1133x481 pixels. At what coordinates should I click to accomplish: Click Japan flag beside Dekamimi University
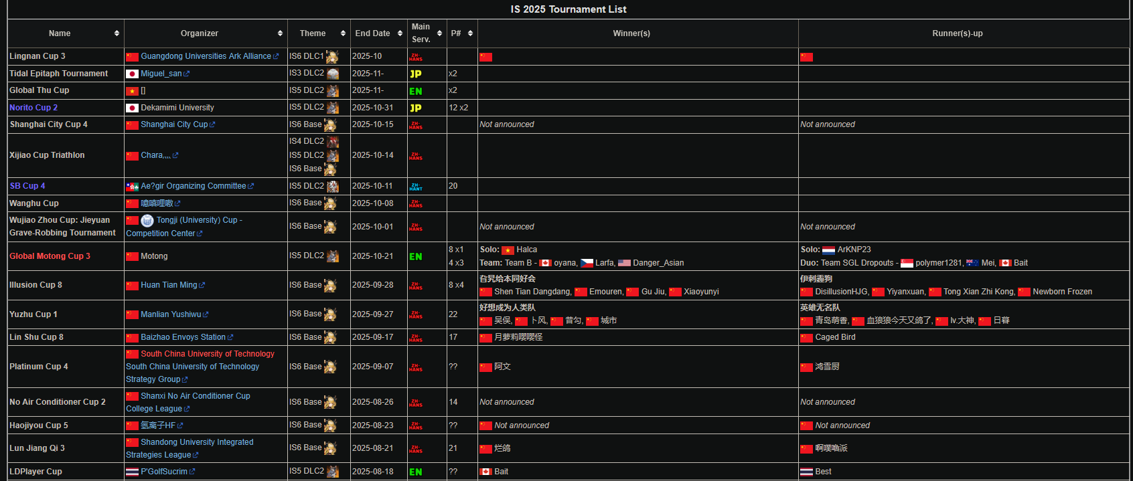[133, 108]
